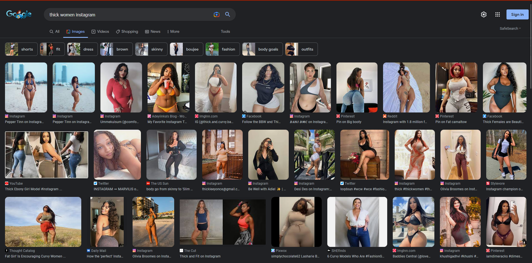Switch to the Videos tab

(100, 31)
